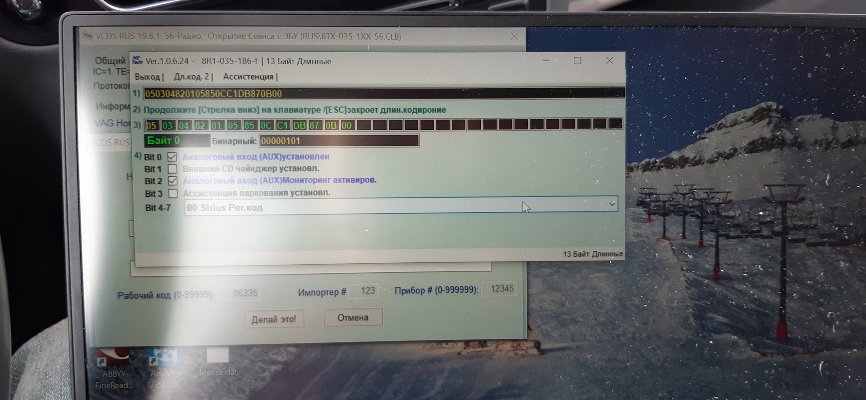Image resolution: width=866 pixels, height=400 pixels.
Task: Click the 13 Байт Длинные status text
Action: click(x=593, y=254)
